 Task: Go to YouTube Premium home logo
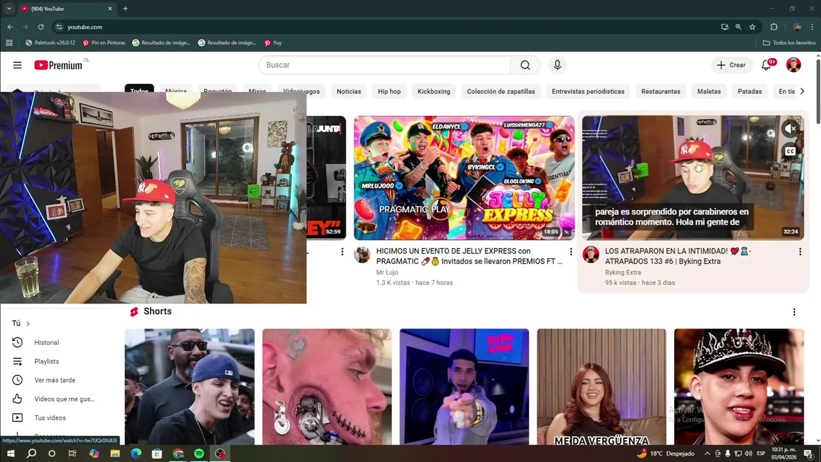pos(58,65)
